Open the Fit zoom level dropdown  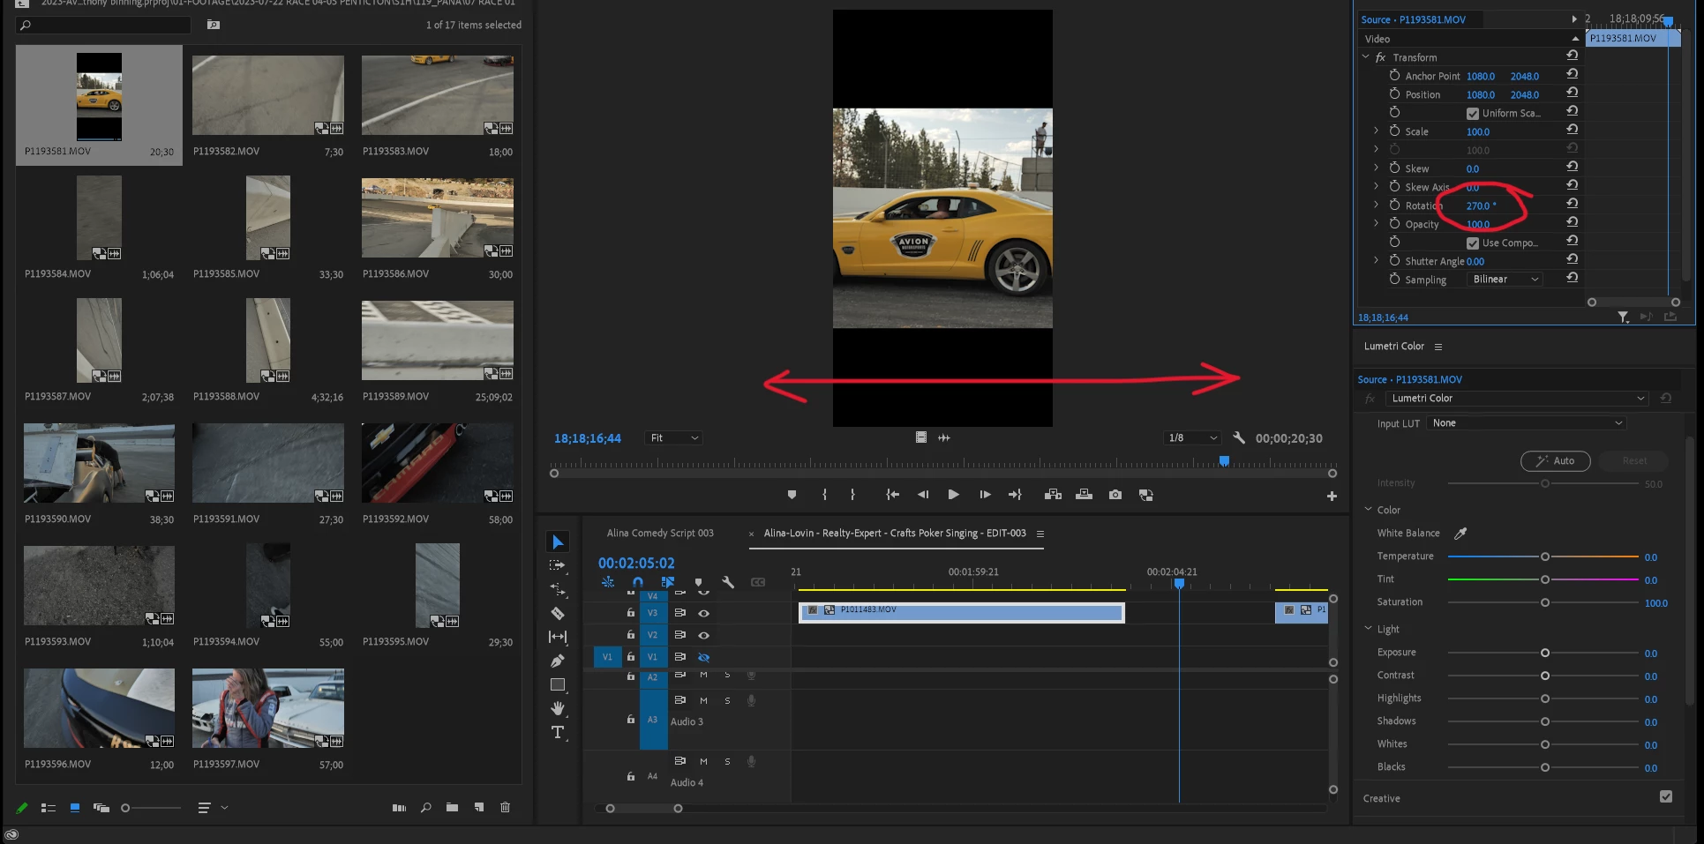(674, 438)
